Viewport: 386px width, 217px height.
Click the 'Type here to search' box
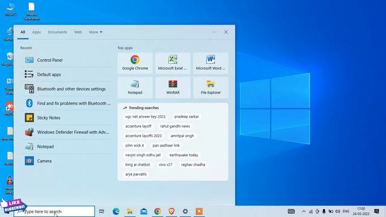[x=54, y=212]
